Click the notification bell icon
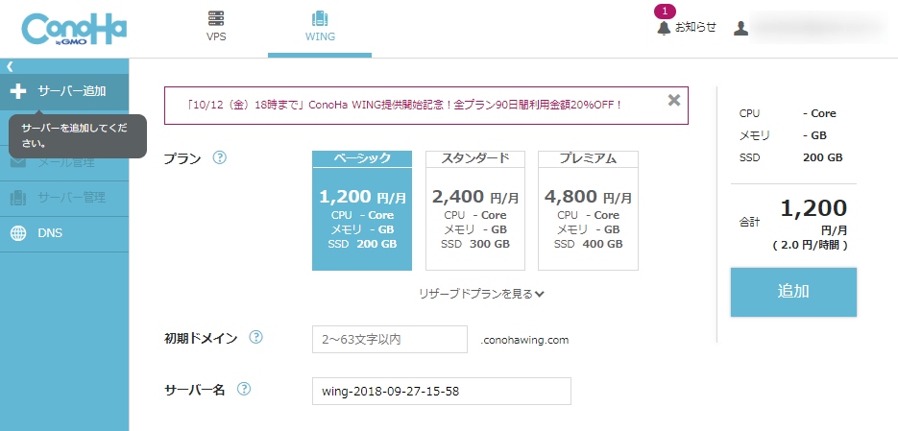The height and width of the screenshot is (431, 898). (664, 28)
